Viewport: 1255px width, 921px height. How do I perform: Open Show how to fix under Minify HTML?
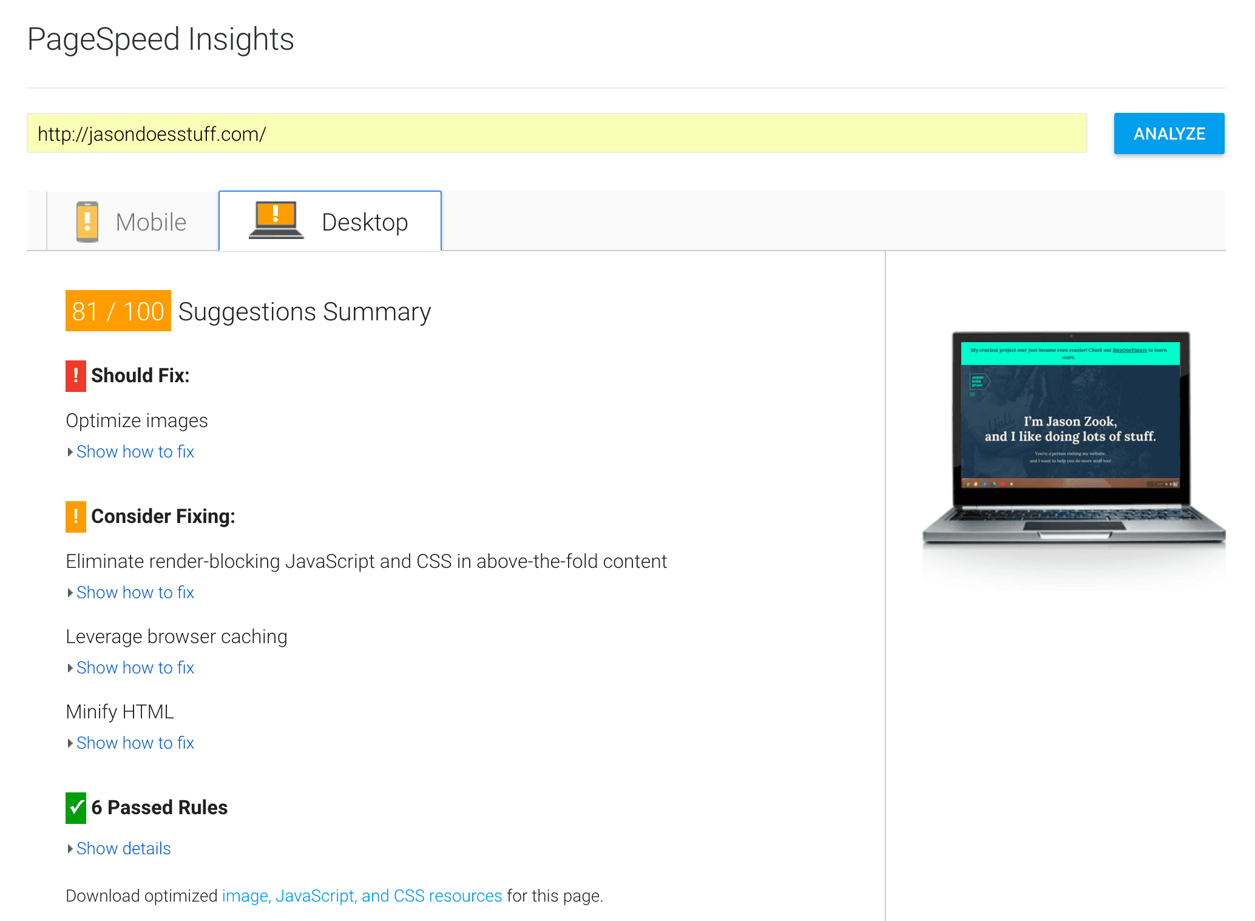(135, 743)
